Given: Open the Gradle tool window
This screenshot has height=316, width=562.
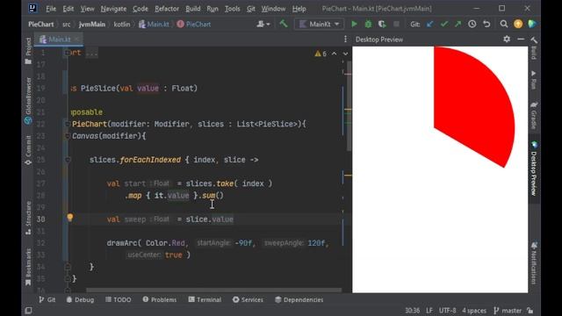Looking at the screenshot, I should (534, 116).
